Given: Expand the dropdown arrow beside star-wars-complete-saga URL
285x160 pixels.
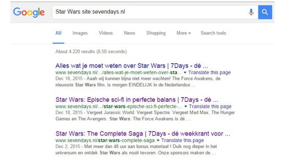Looking at the screenshot, I should 158,140.
